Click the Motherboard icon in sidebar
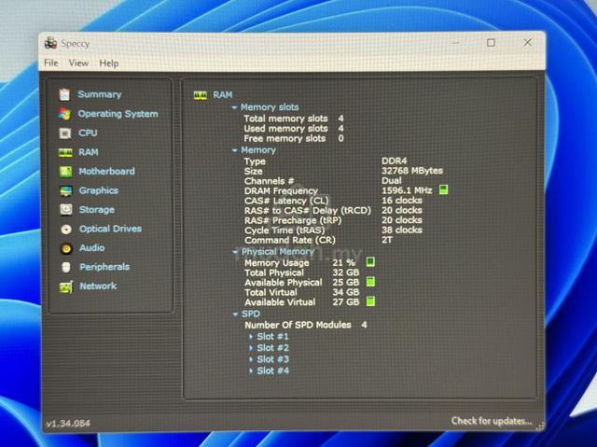The width and height of the screenshot is (597, 447). coord(65,172)
